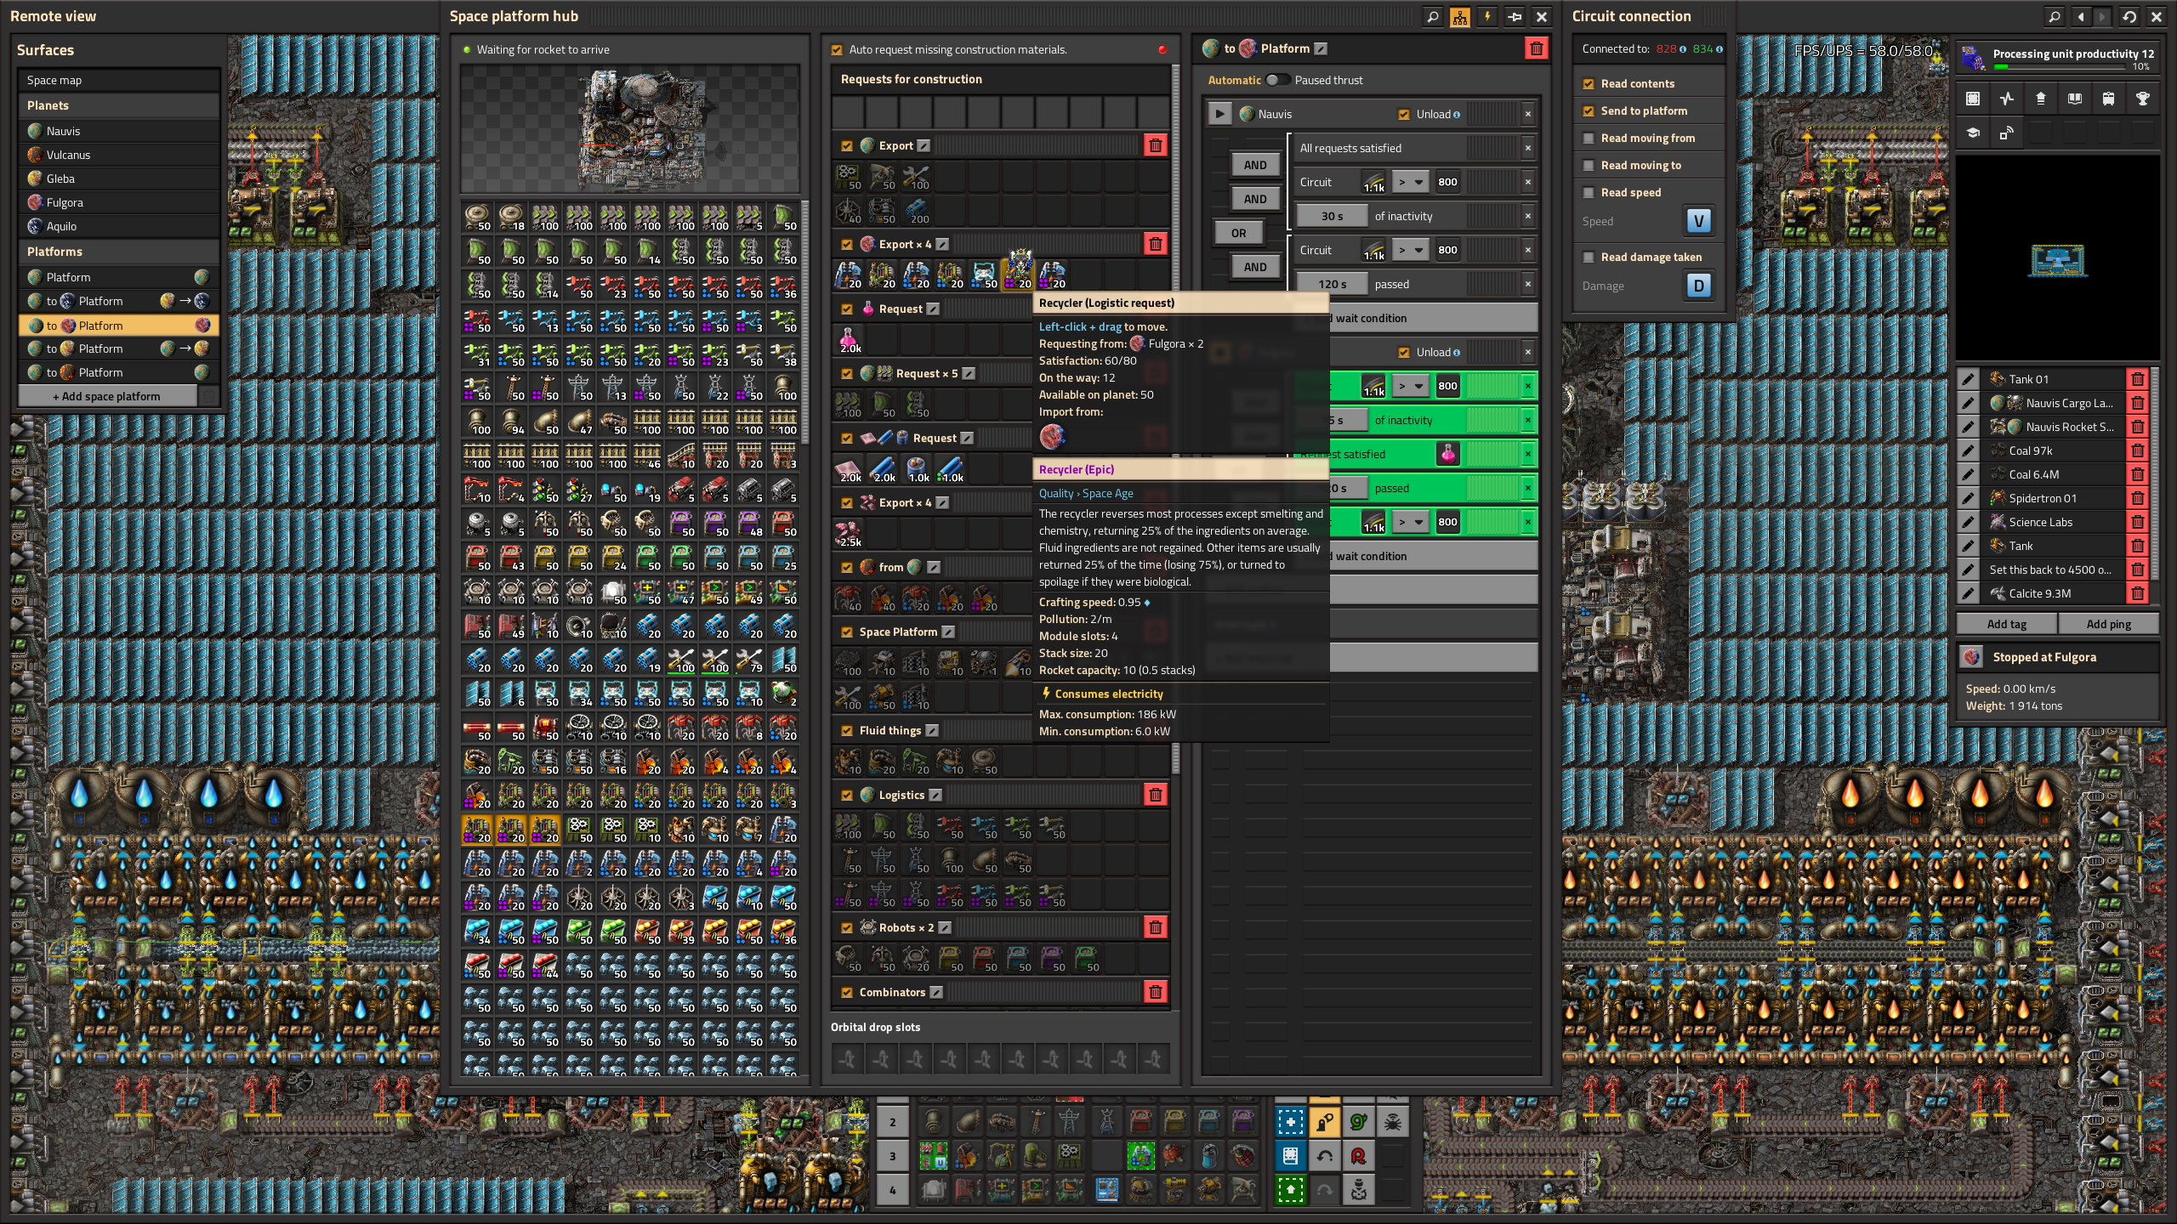Pick the decider combinator in quickbar row 4
The width and height of the screenshot is (2177, 1224).
pos(1035,1190)
